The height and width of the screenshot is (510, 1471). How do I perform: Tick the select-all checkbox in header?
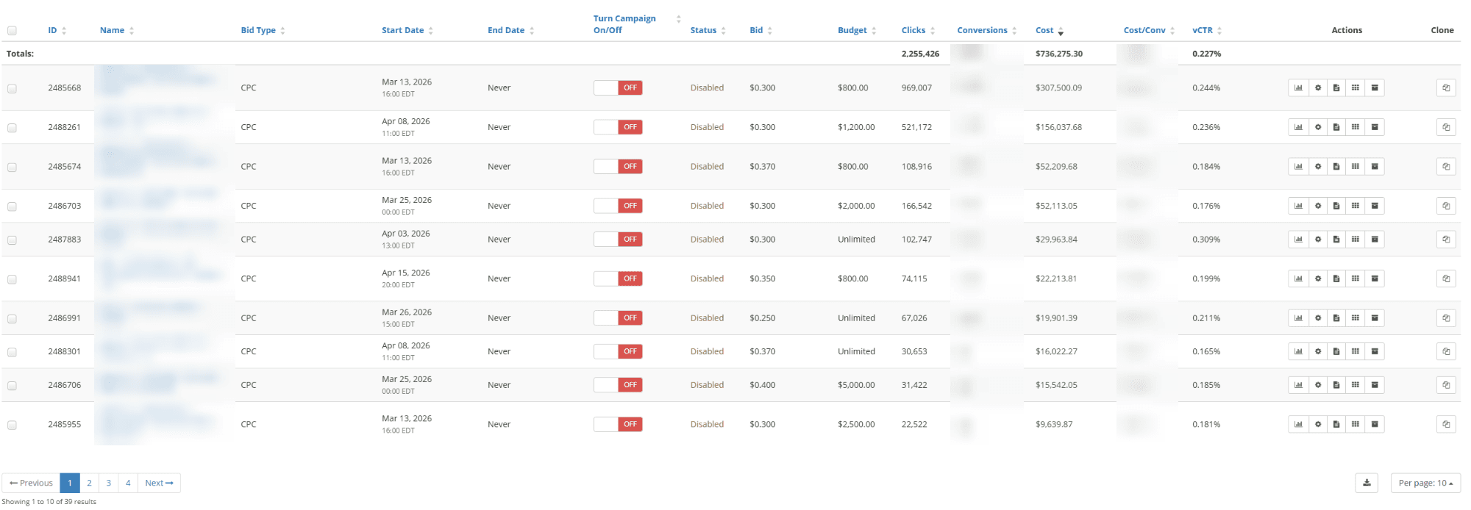(12, 30)
